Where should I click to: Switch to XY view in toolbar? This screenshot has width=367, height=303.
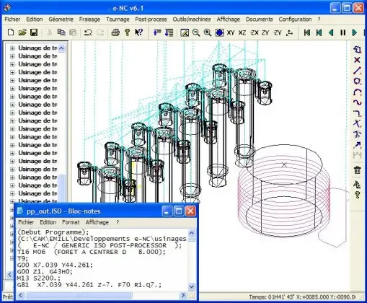click(x=231, y=32)
